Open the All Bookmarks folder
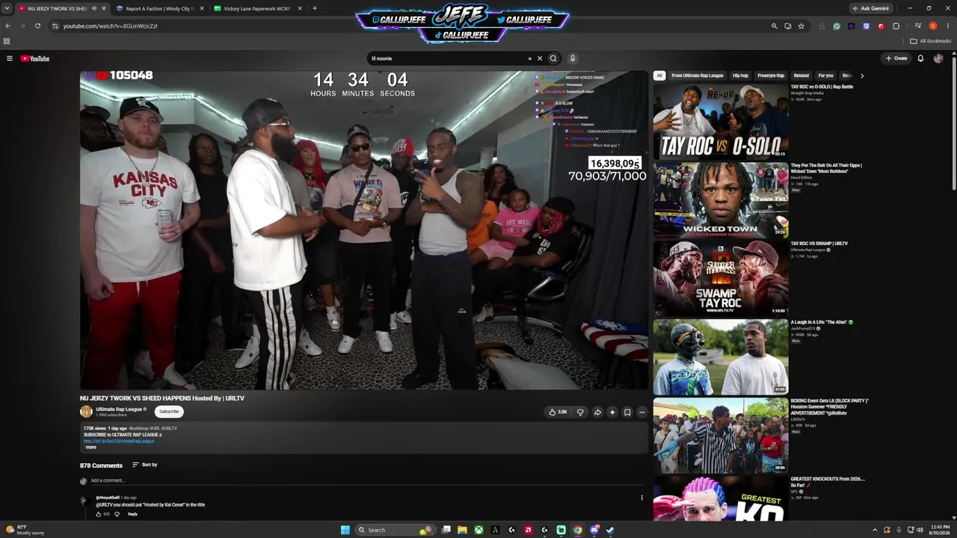The height and width of the screenshot is (538, 957). 931,41
